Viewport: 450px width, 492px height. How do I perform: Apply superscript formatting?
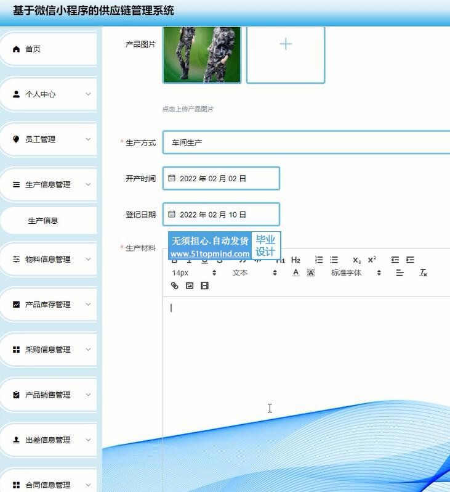coord(372,260)
